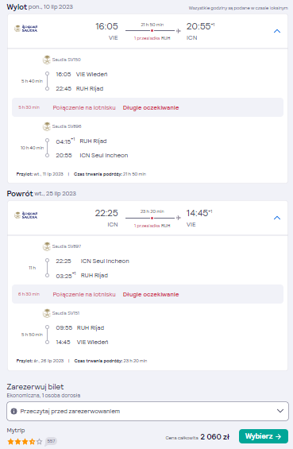Click the Mytrip star rating
293x449 pixels.
coord(25,442)
